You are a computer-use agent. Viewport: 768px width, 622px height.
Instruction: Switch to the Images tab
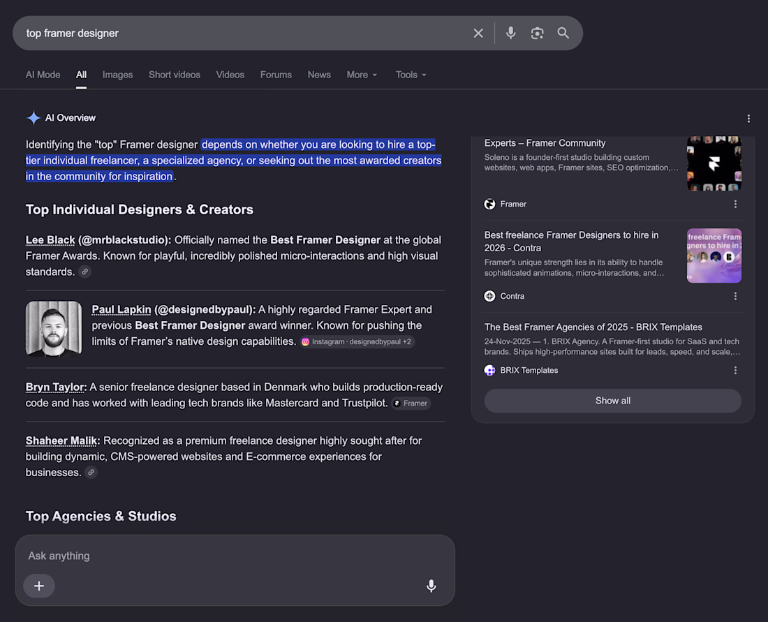117,75
